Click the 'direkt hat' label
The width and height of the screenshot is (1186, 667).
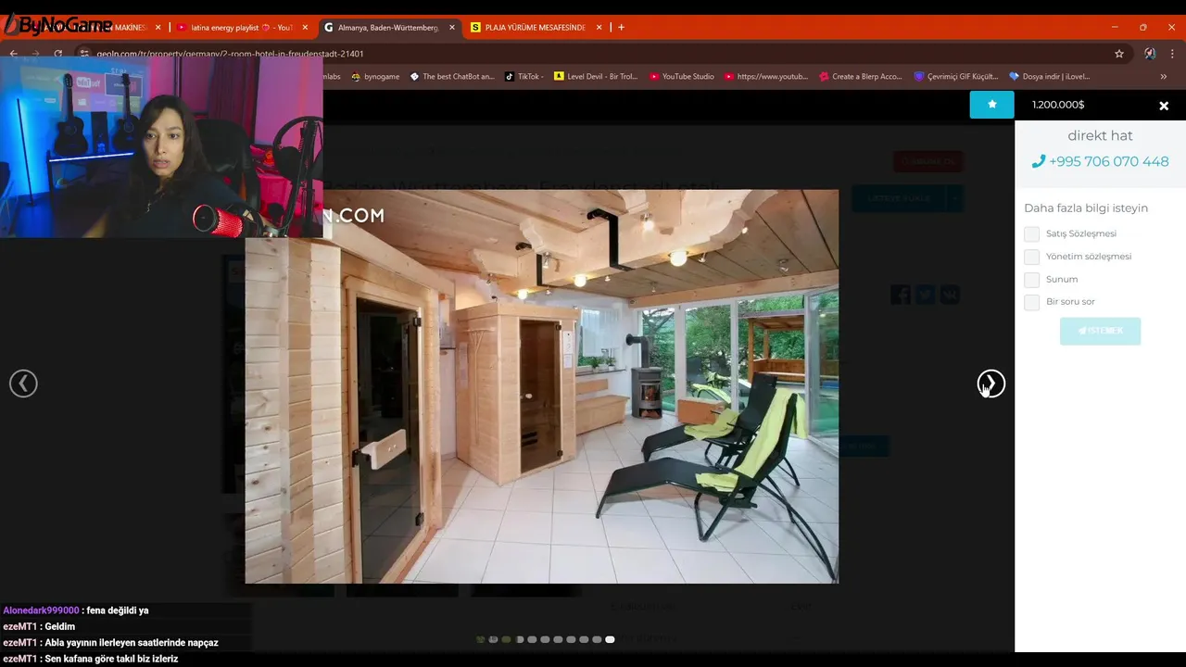pyautogui.click(x=1100, y=135)
